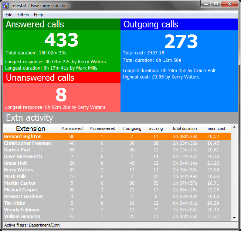Click the Answered calls panel header
Viewport: 241px width, 231px height.
(x=62, y=24)
